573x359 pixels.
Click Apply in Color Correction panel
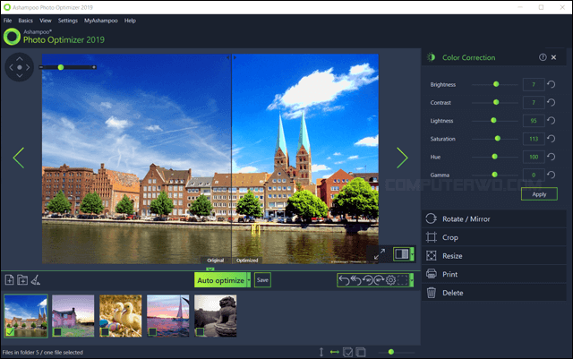(x=539, y=194)
